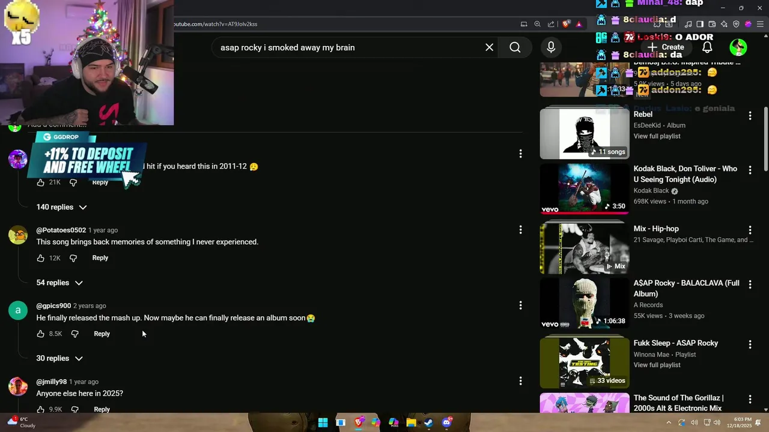Click the Brave Rewards triangle icon
Screen dimensions: 769x432
579,24
